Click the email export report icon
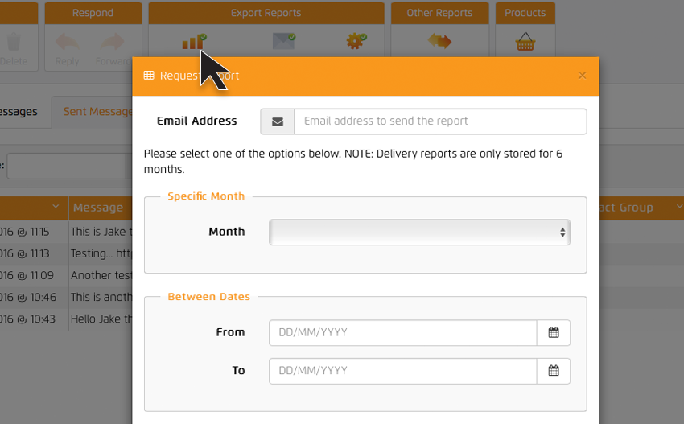The image size is (684, 424). coord(283,42)
